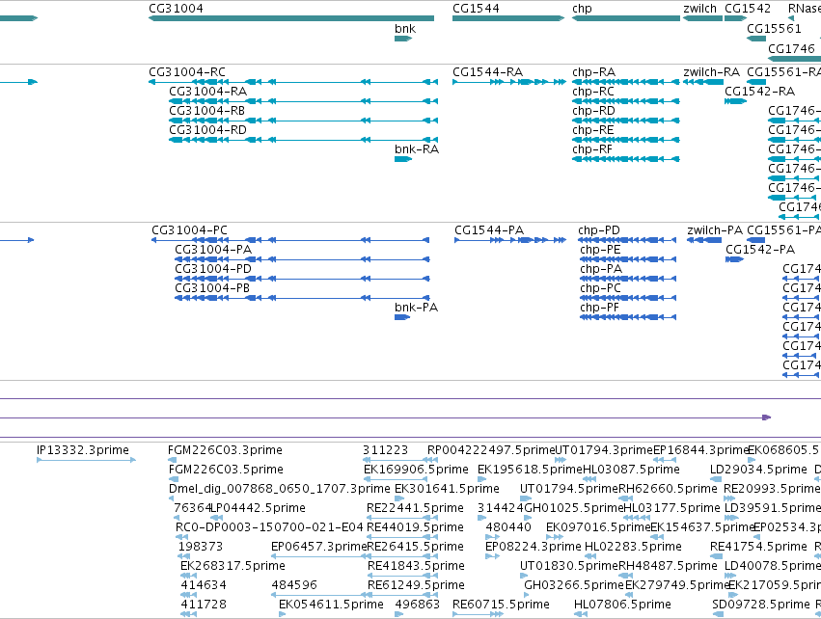Select the RE44019.5prime EST label
The image size is (821, 619).
(x=415, y=527)
